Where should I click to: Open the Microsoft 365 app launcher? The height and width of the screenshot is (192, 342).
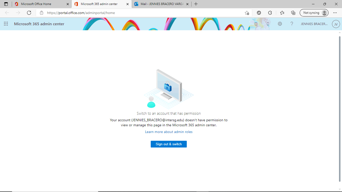coord(6,24)
